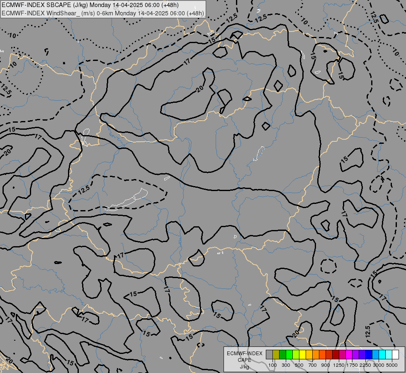The image size is (406, 373).
Task: Click the 'ECMWF-INDEX' label in the legend
Action: click(244, 354)
